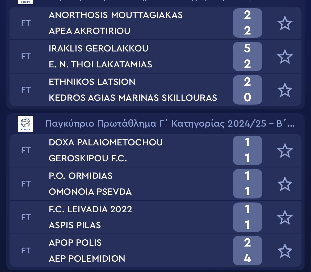The height and width of the screenshot is (272, 311).
Task: Tap the star beside P.O. Ormidias match
Action: click(x=285, y=184)
